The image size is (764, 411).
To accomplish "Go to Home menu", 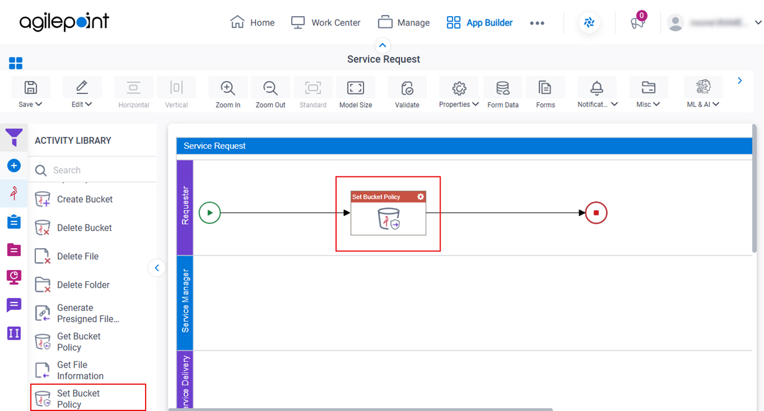I will 252,23.
